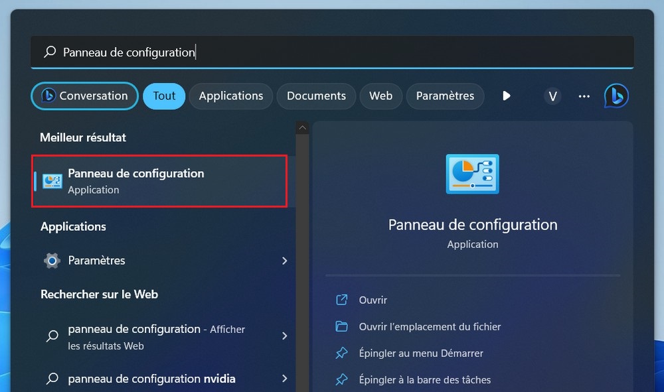Show more filter tabs with the play arrow

coord(507,96)
